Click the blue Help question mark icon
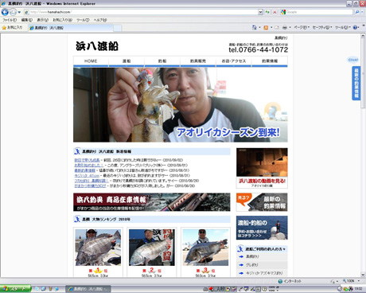Screen dimensions: 366x293 pyautogui.click(x=356, y=27)
